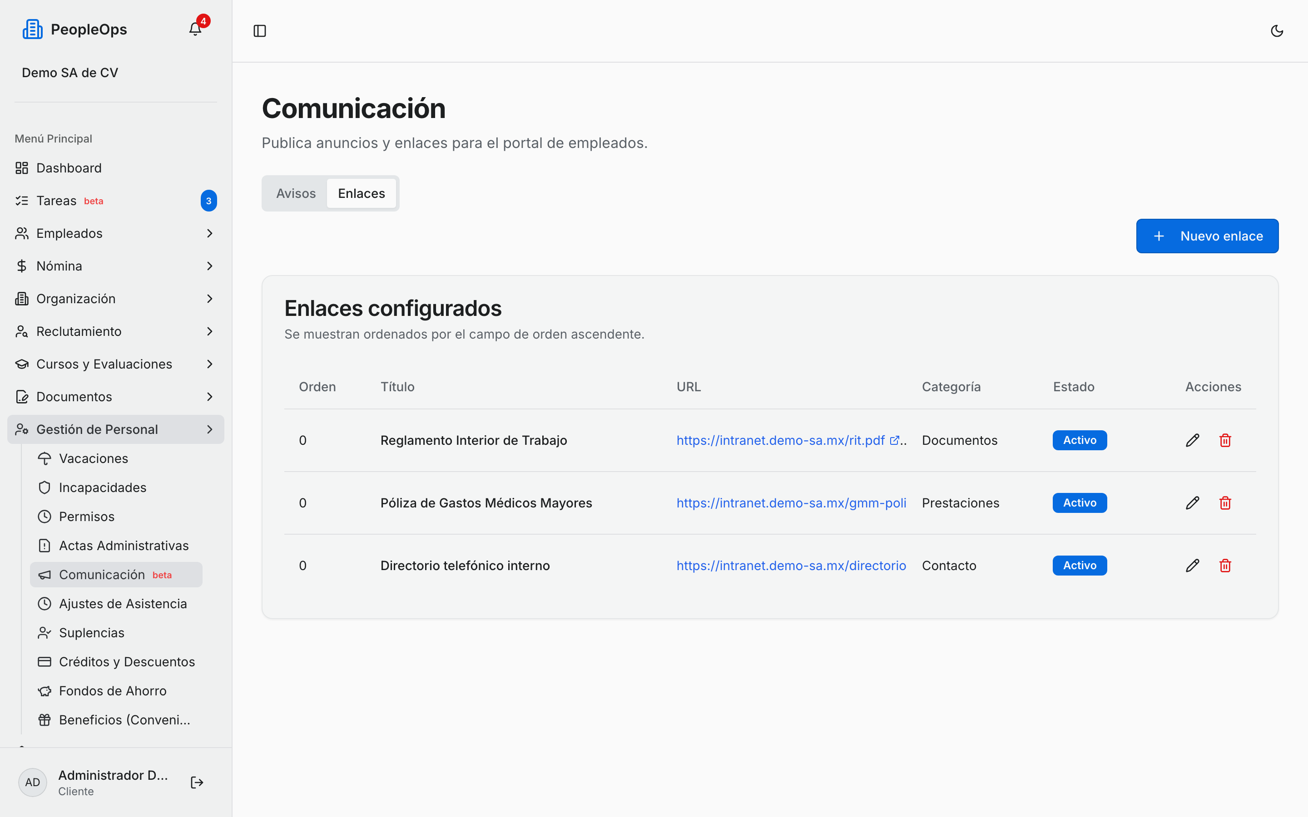
Task: Click the Orden column header
Action: point(317,387)
